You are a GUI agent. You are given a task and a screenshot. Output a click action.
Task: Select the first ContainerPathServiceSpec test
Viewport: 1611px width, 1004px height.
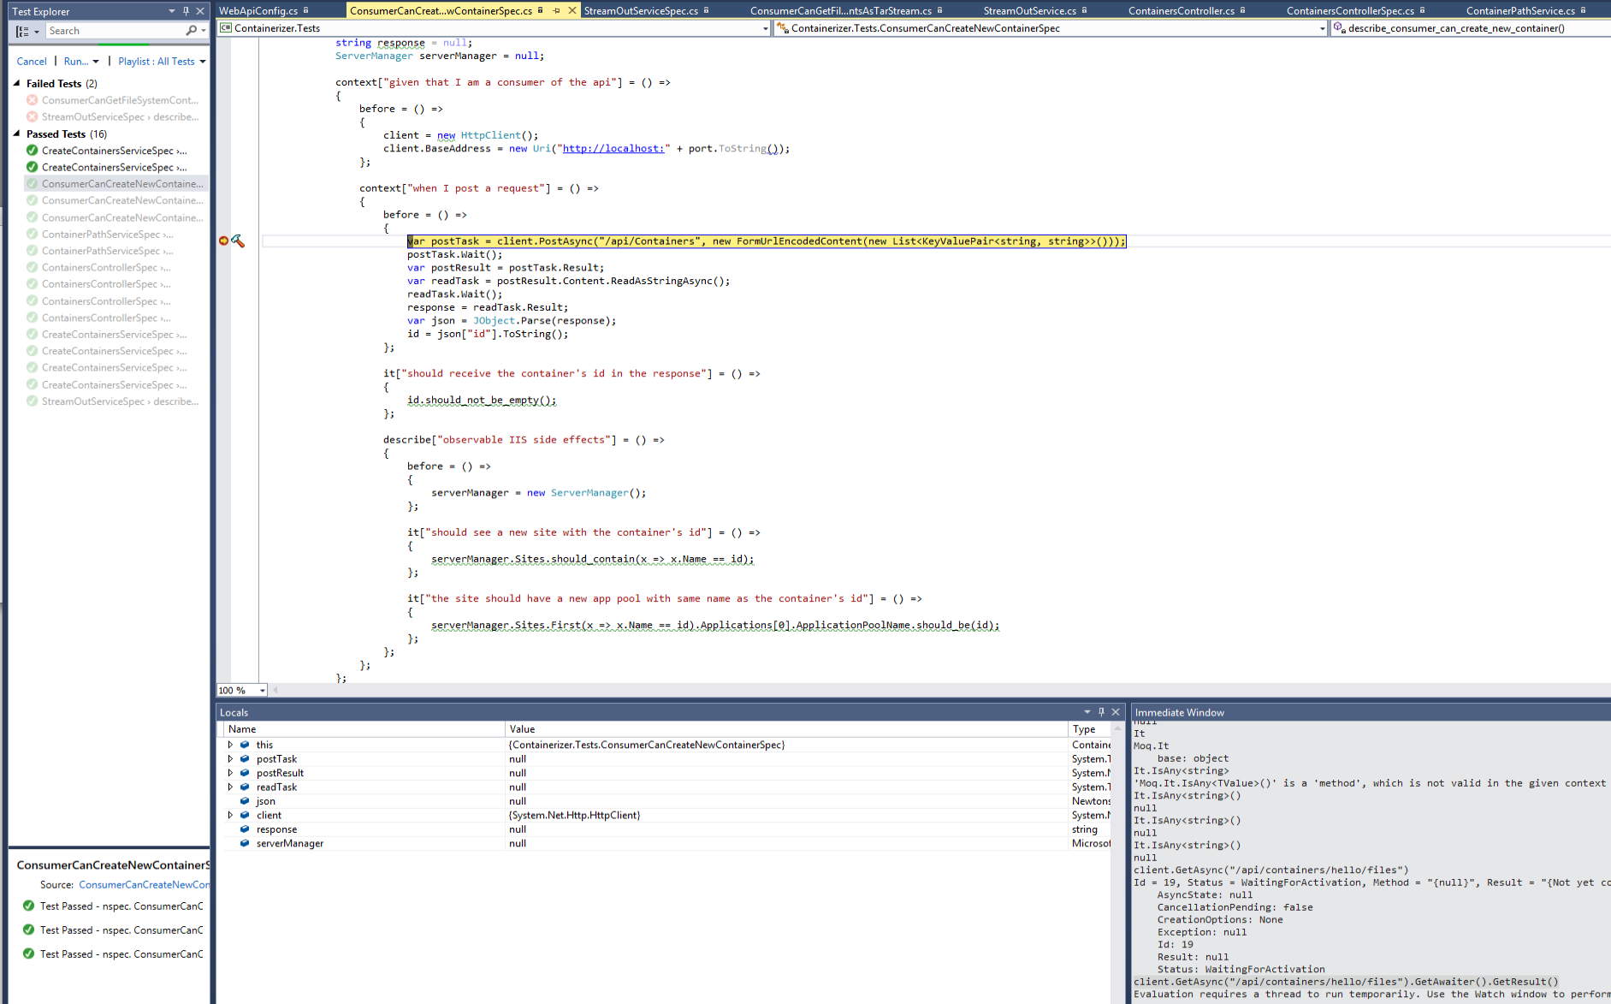(107, 235)
